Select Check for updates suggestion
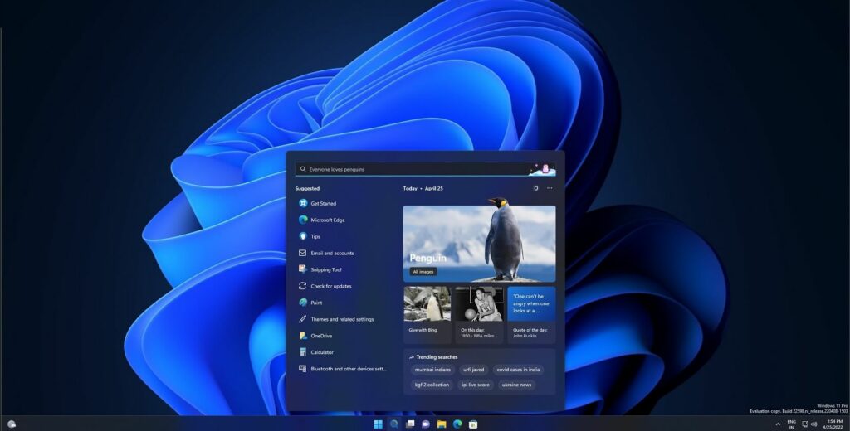Viewport: 850px width, 431px height. pyautogui.click(x=330, y=286)
